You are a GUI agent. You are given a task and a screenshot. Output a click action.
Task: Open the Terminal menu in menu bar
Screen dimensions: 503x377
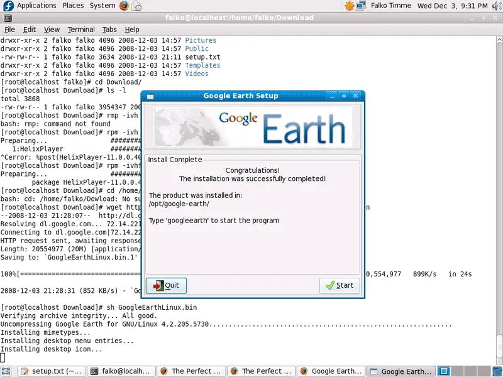[x=81, y=30]
